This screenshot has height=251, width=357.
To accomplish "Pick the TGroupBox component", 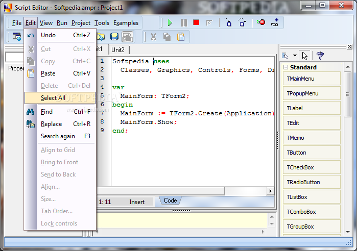I will pos(312,227).
